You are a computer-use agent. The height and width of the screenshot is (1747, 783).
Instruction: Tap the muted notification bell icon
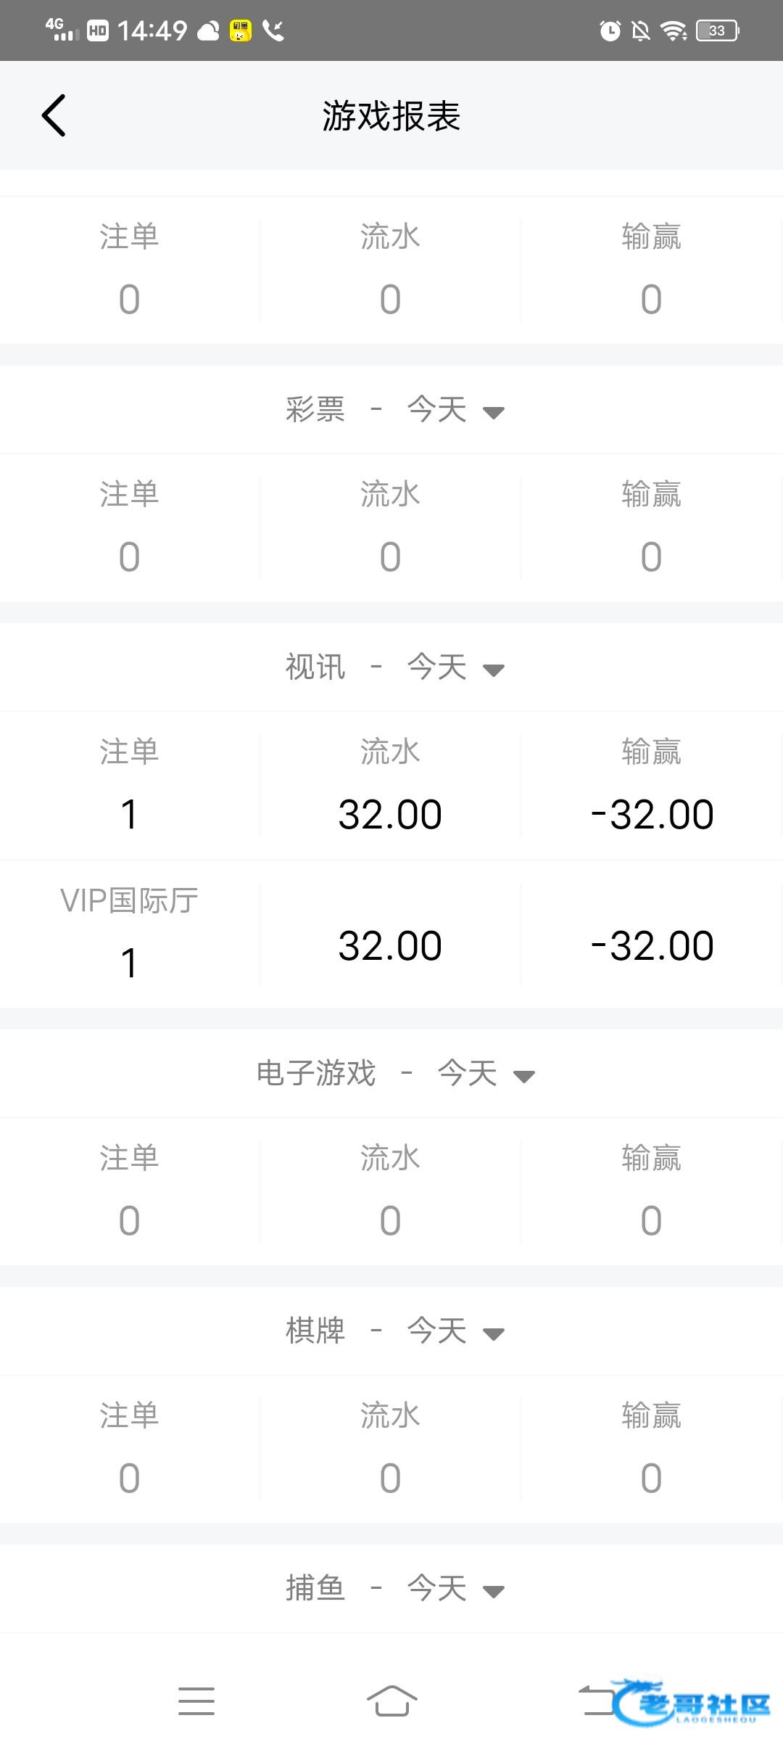click(641, 30)
